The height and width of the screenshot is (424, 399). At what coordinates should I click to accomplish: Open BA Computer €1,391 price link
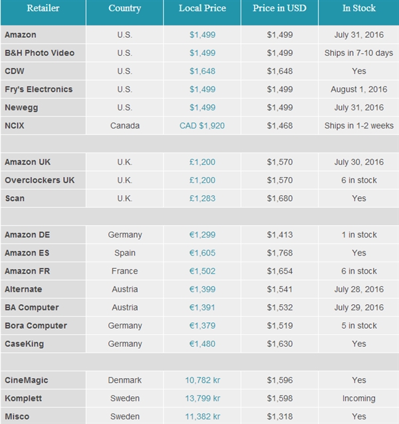point(202,308)
